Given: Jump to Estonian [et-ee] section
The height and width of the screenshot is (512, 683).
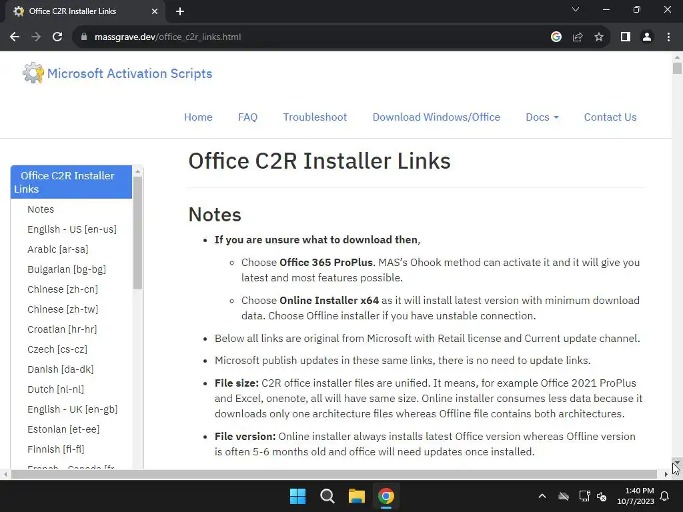Looking at the screenshot, I should (63, 430).
